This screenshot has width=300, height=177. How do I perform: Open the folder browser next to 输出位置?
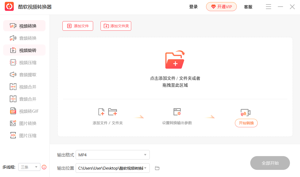point(157,168)
